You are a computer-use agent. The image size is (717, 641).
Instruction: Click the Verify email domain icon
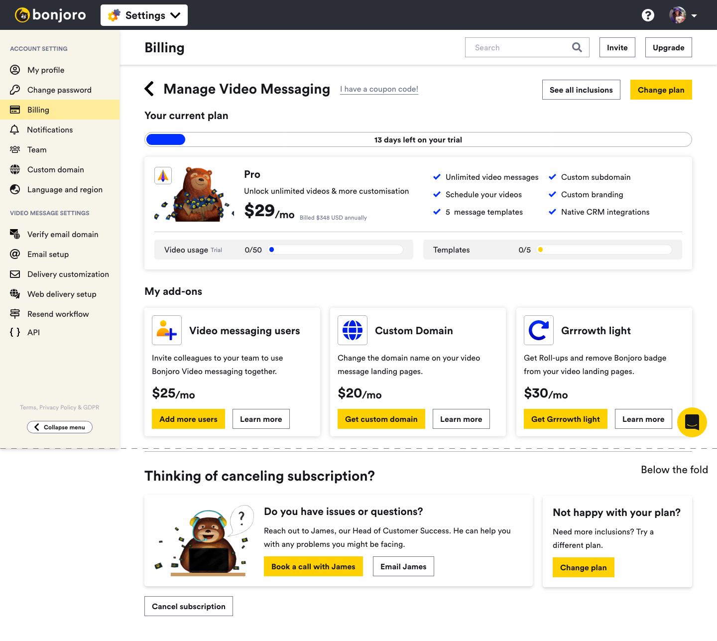click(15, 234)
